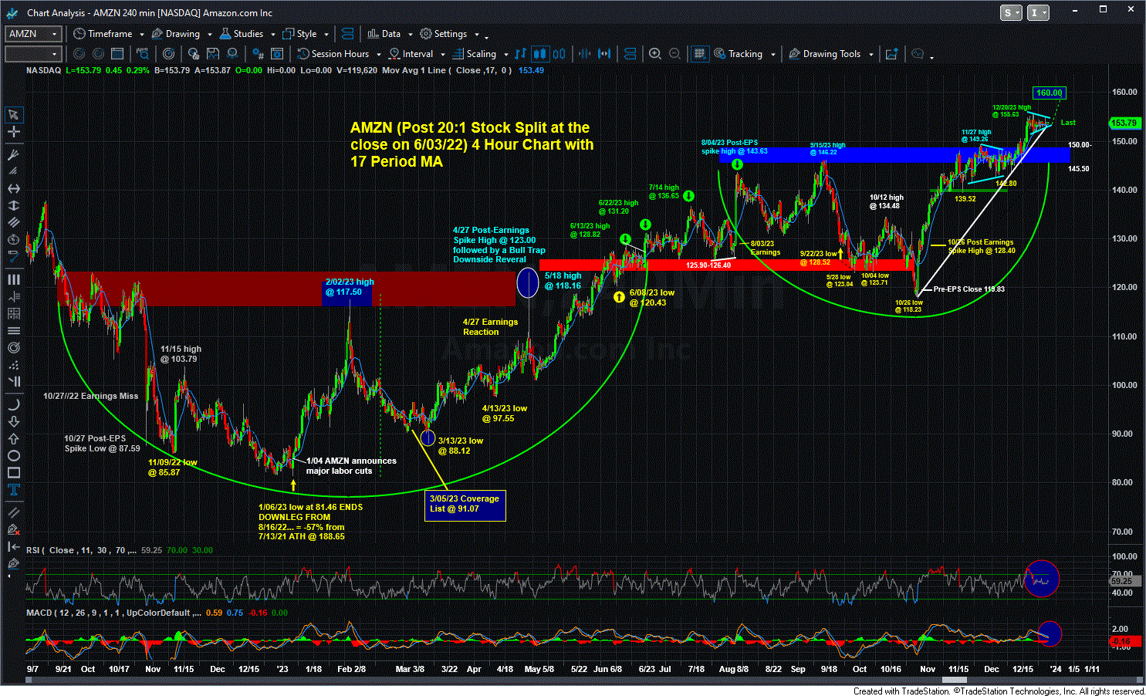The image size is (1146, 696).
Task: Open the Style menu
Action: [299, 34]
